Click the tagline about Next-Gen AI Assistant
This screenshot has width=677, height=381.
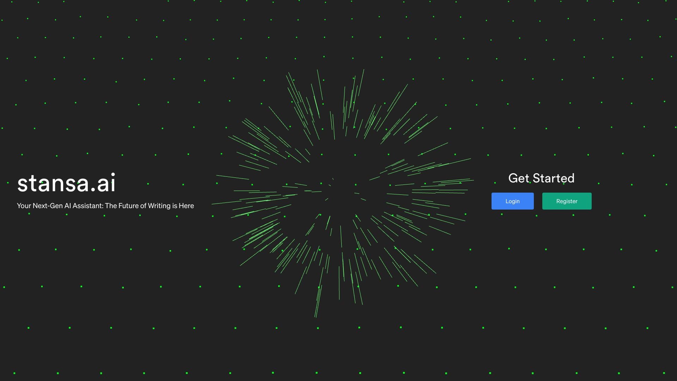point(105,206)
